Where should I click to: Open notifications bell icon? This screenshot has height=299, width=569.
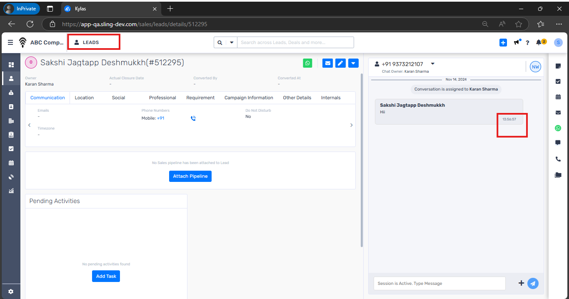point(539,42)
